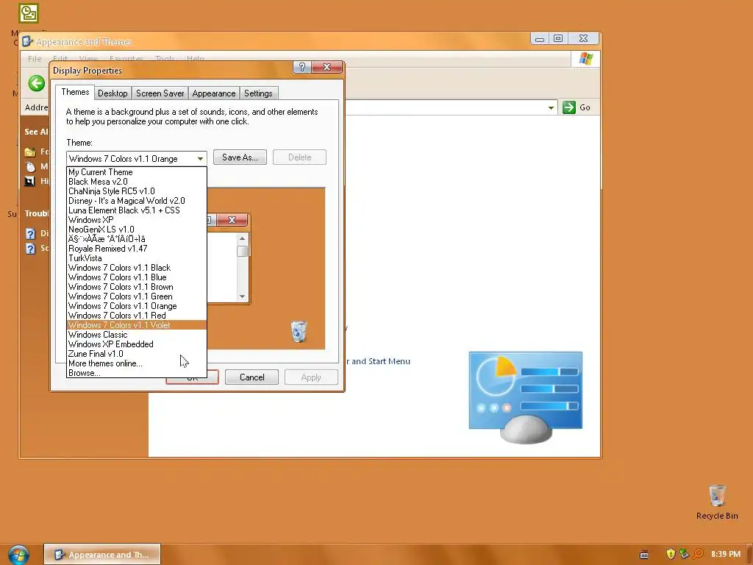Click the Recycle Bin in theme preview

(299, 332)
